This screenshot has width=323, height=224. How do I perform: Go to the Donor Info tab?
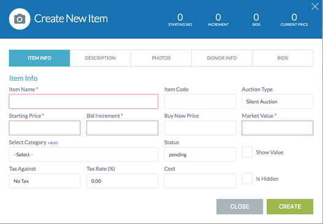(222, 58)
